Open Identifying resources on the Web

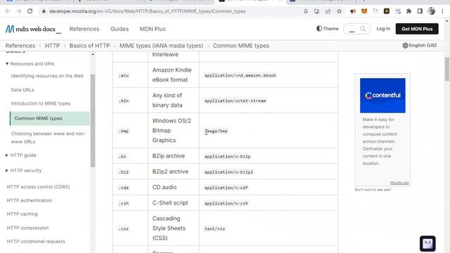point(47,76)
